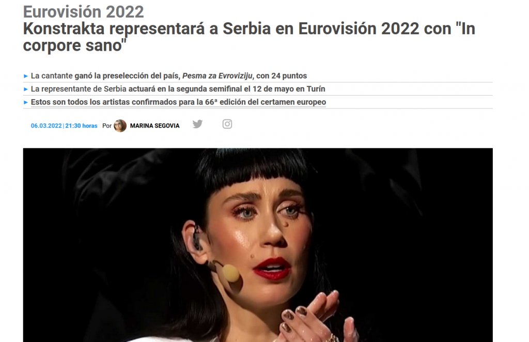Click the '21:30 horas' publication time

click(81, 126)
